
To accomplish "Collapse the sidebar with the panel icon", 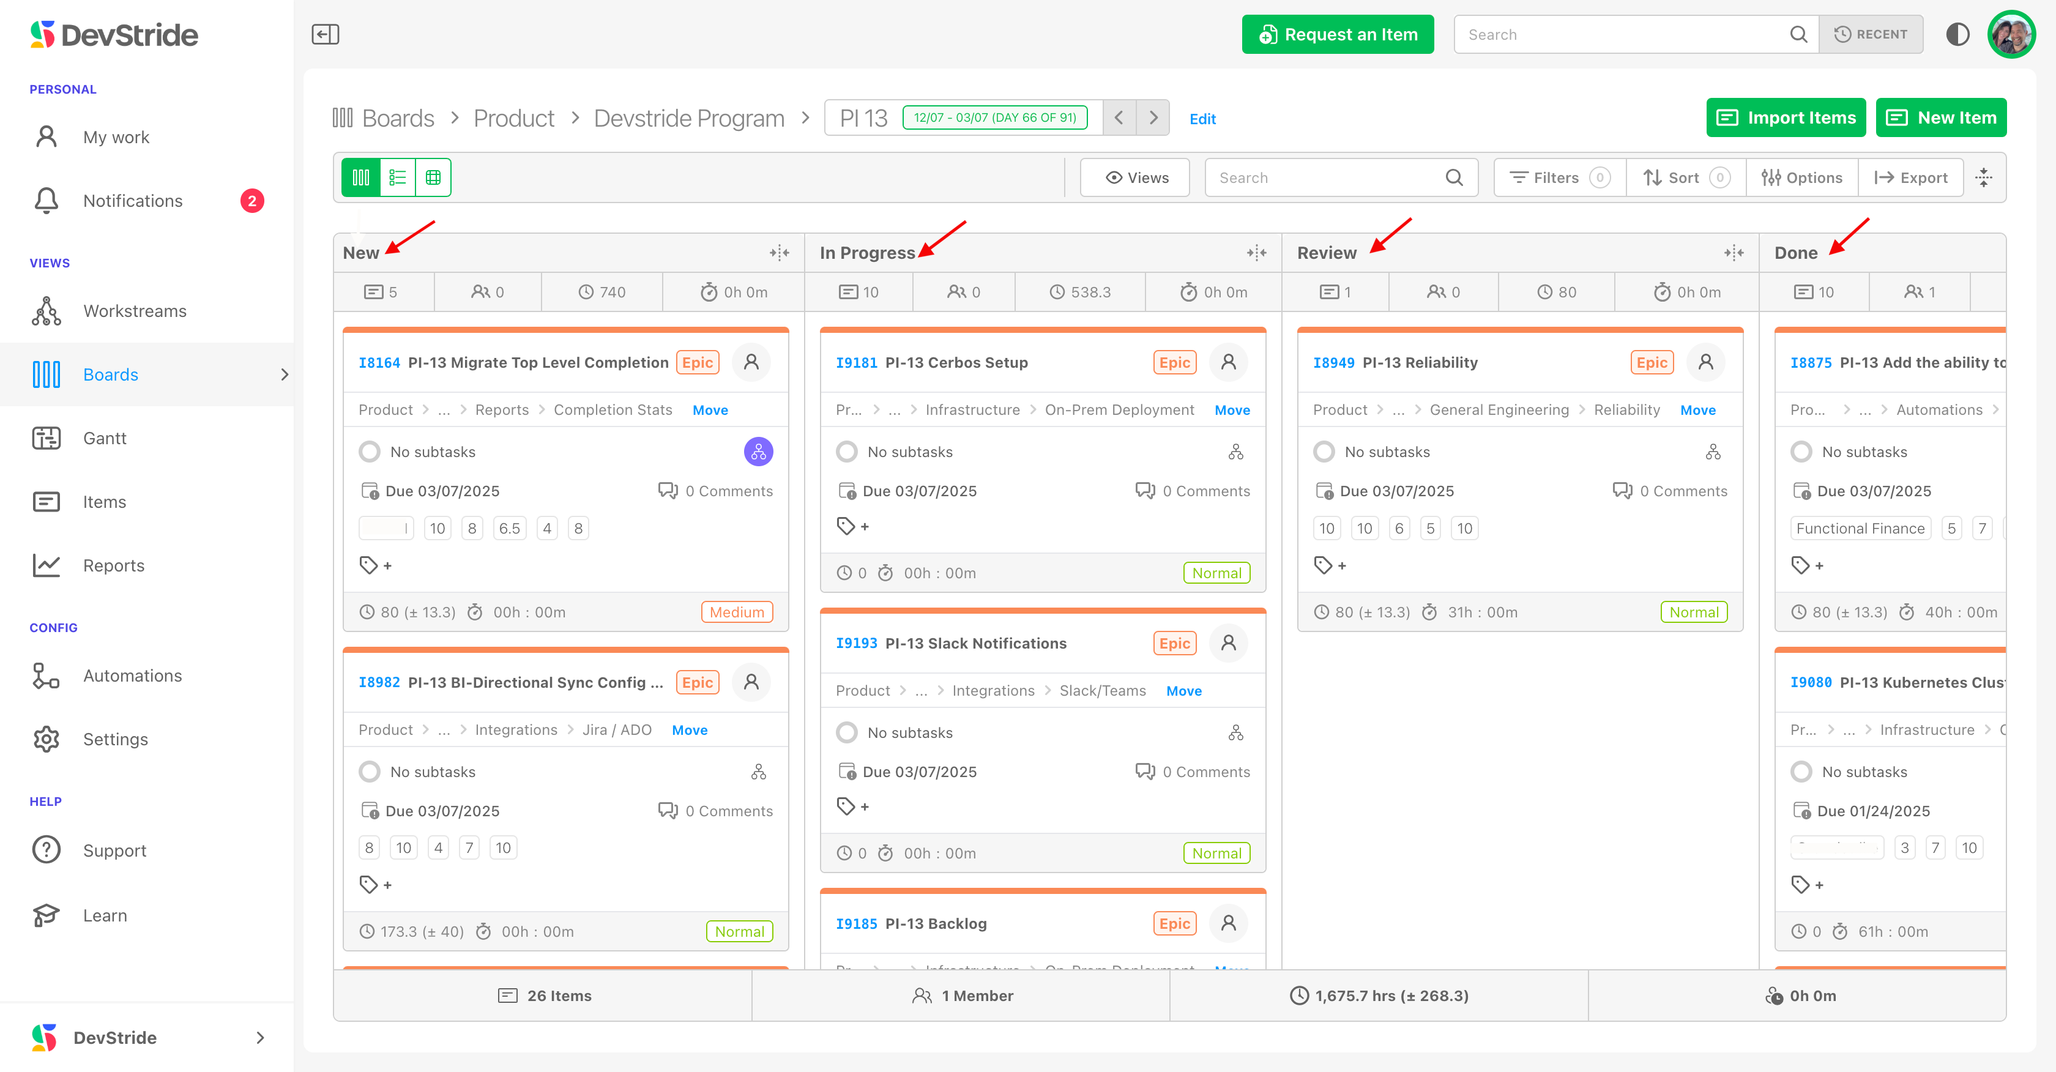I will (325, 34).
